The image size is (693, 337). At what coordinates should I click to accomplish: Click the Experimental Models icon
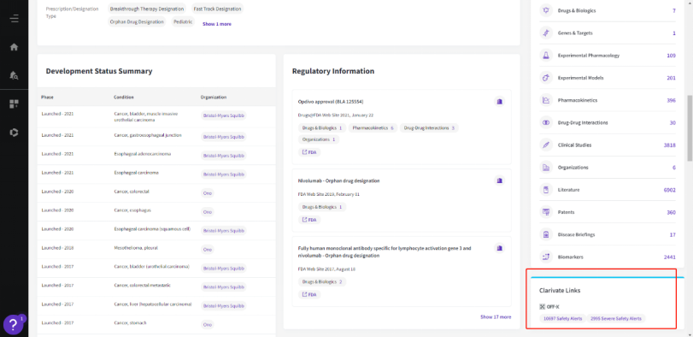coord(546,78)
